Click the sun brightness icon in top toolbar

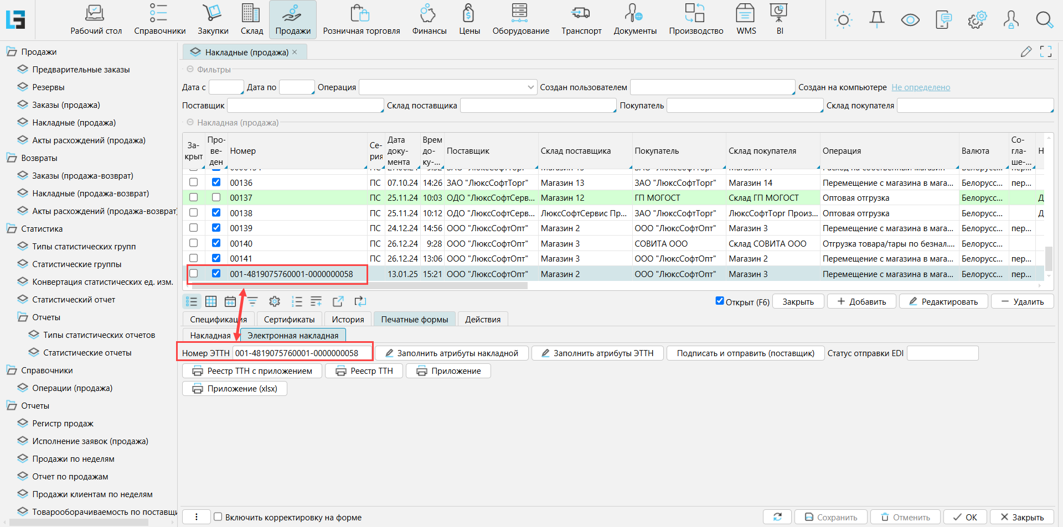(843, 20)
